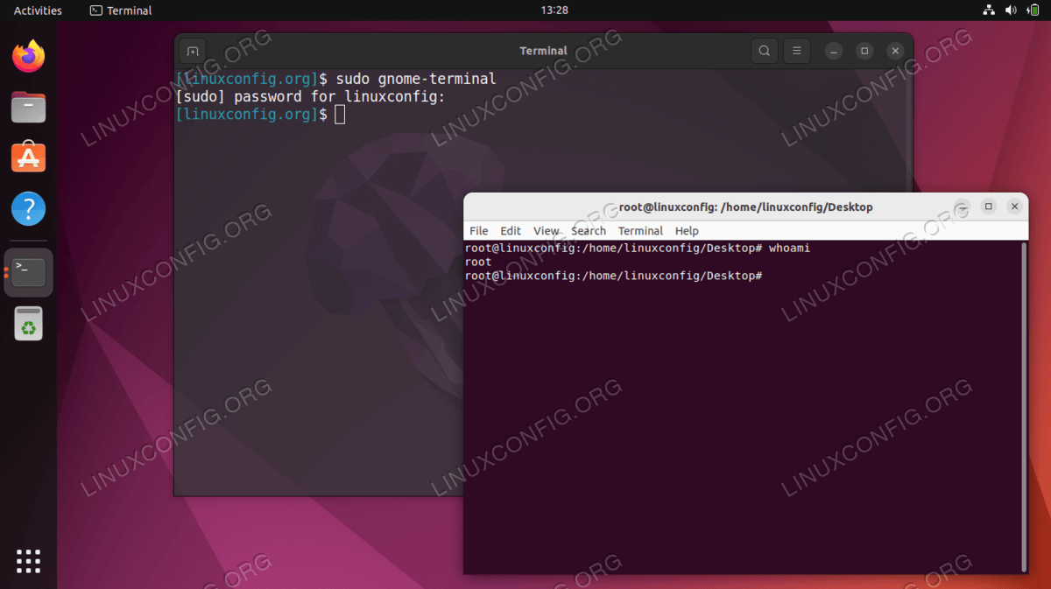Close the back Terminal window
Screen dimensions: 1051x589
point(894,51)
